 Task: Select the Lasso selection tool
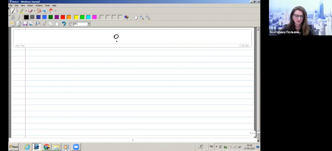tap(39, 11)
